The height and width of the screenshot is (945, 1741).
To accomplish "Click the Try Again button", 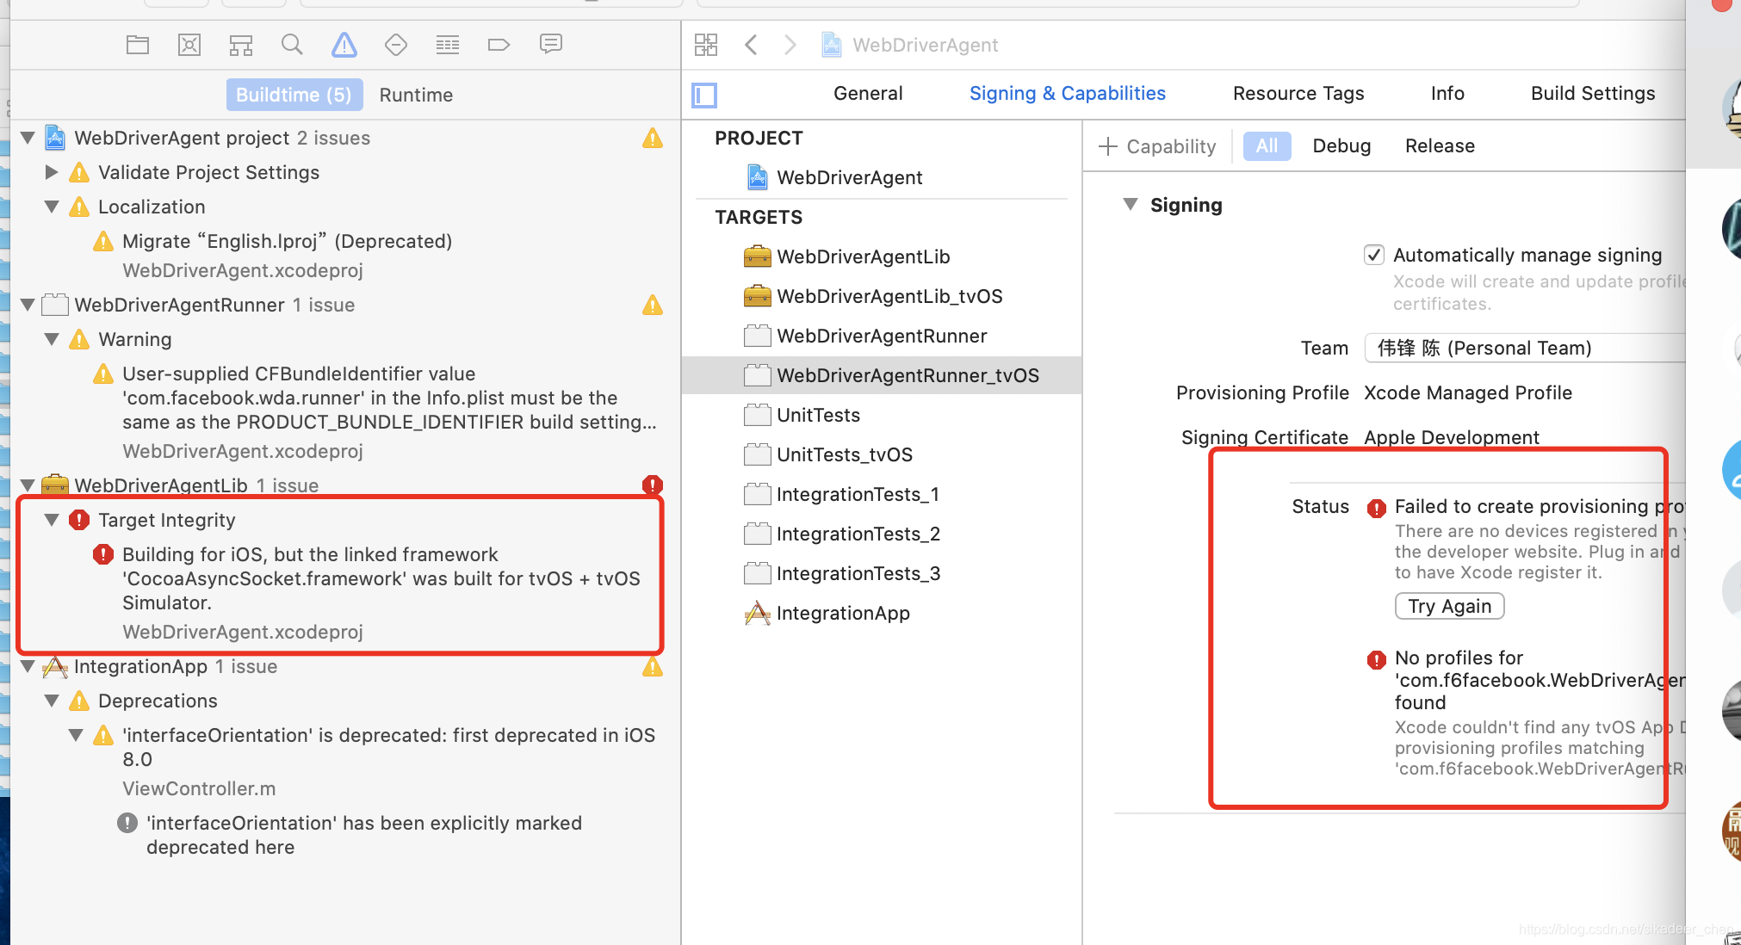I will [1449, 606].
